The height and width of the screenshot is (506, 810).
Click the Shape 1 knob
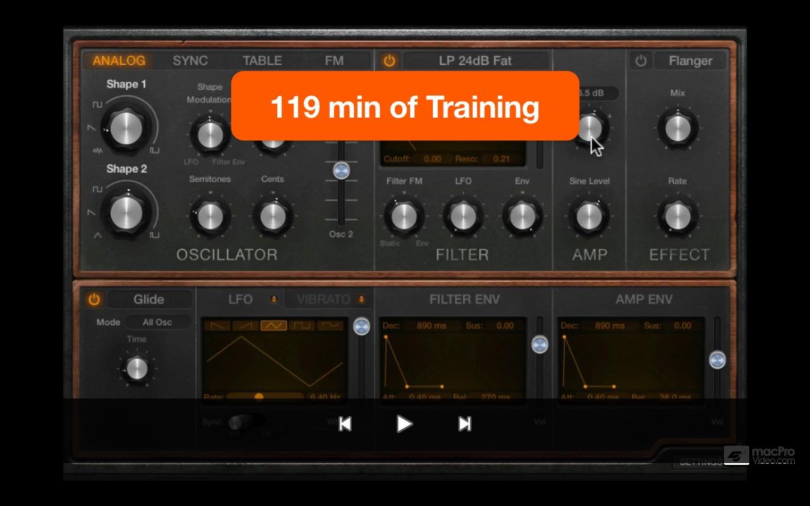[x=126, y=127]
